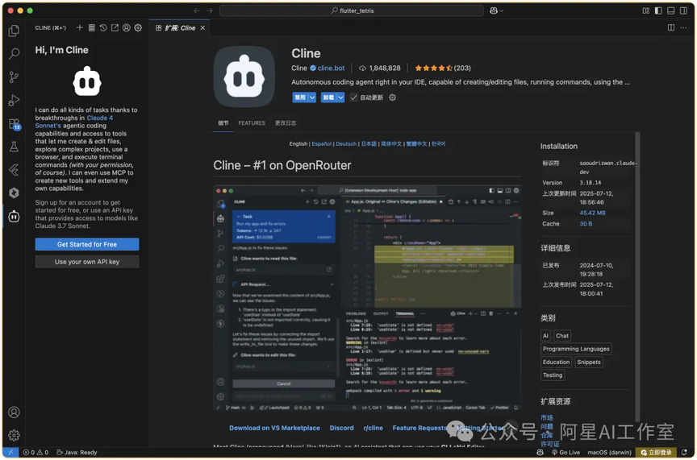Screen dimensions: 697x460
Task: Select the Testing category tag
Action: (553, 375)
